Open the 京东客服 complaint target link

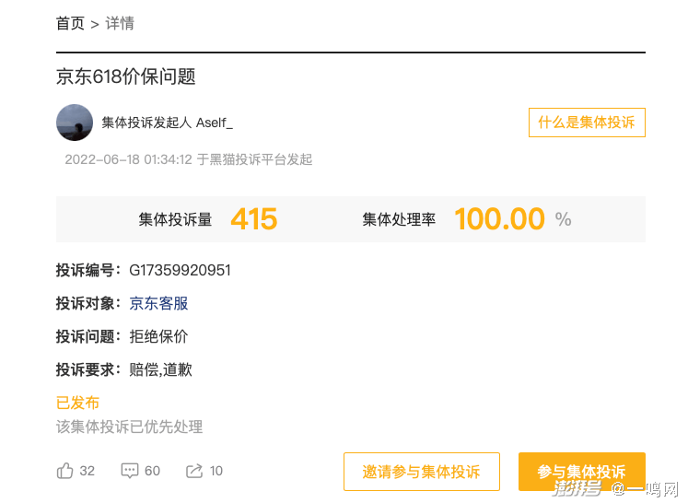(158, 303)
